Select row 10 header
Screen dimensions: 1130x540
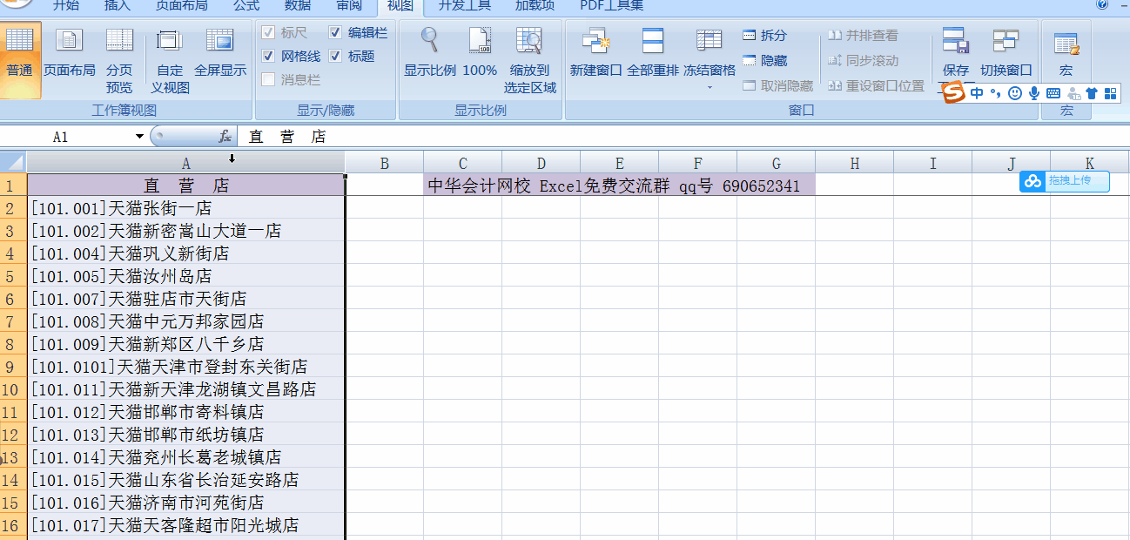pyautogui.click(x=13, y=389)
